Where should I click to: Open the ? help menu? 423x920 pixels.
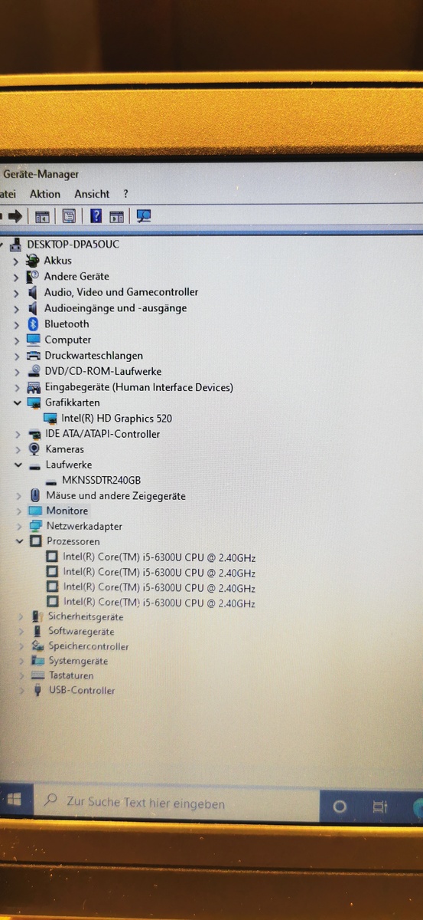tap(125, 194)
